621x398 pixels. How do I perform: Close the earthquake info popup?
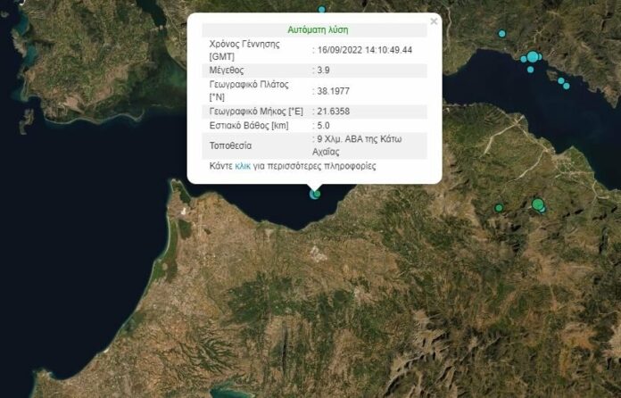(x=434, y=21)
